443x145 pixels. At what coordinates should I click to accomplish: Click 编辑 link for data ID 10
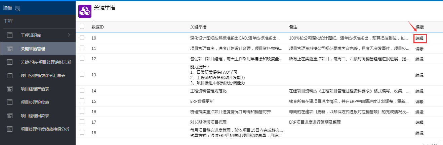pyautogui.click(x=419, y=38)
